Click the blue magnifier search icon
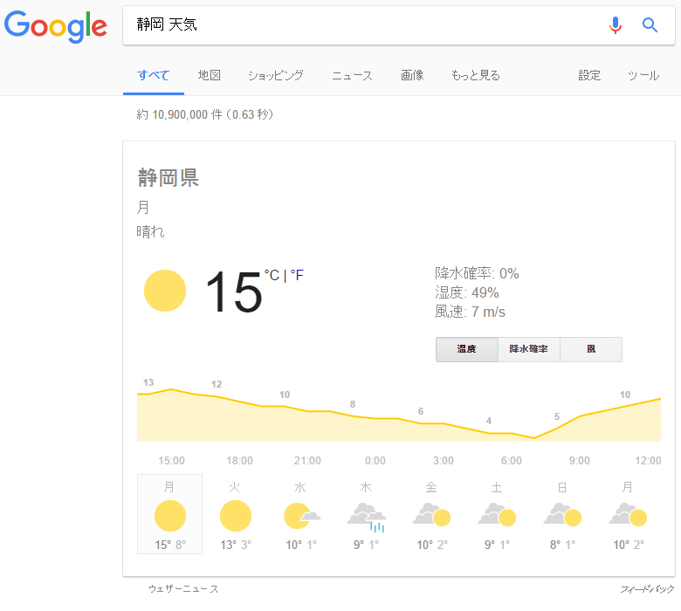The image size is (681, 611). 650,25
